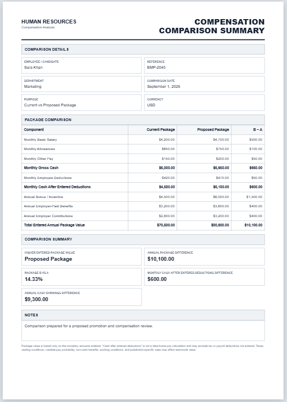
Task: Click the Package Comparison section header
Action: [x=143, y=120]
